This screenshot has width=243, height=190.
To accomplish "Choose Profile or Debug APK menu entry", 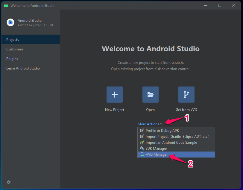I will point(176,131).
